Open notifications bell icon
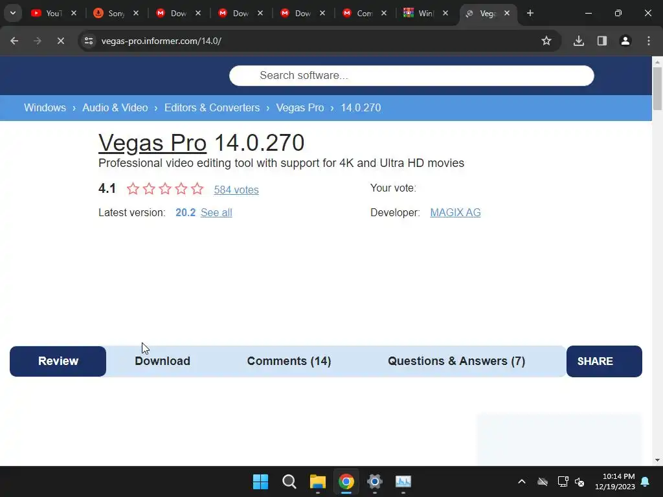663x497 pixels. pos(646,481)
